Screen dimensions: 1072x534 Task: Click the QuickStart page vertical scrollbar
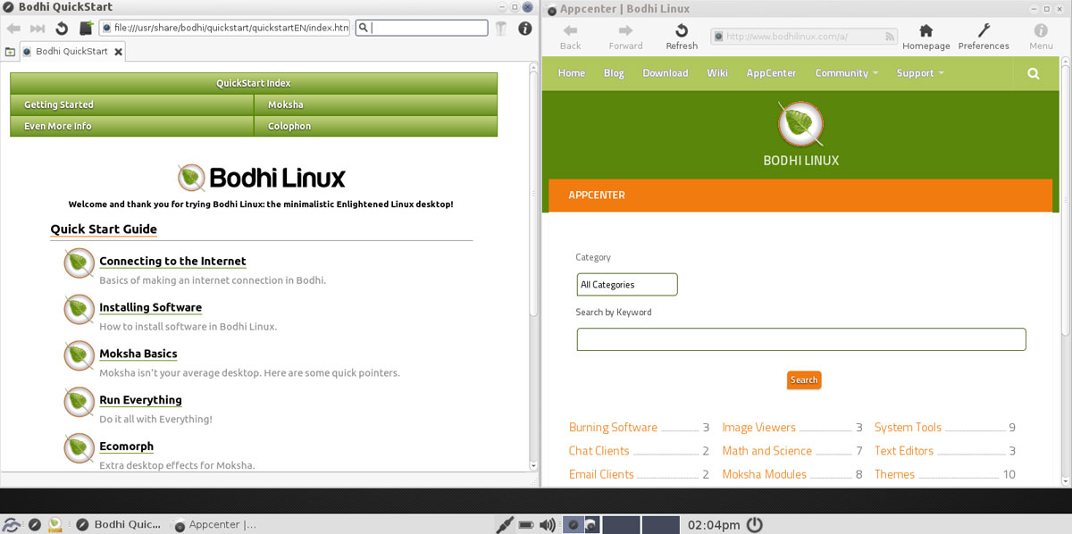534,192
